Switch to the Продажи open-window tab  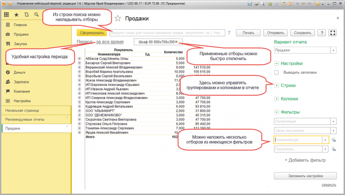pyautogui.click(x=36, y=128)
